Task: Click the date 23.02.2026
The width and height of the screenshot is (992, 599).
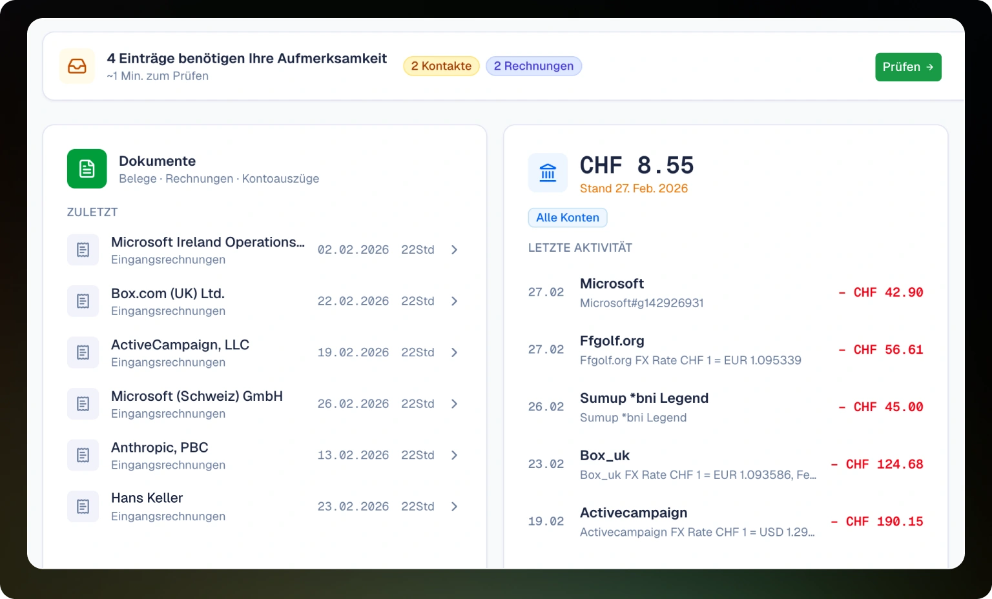Action: 353,506
